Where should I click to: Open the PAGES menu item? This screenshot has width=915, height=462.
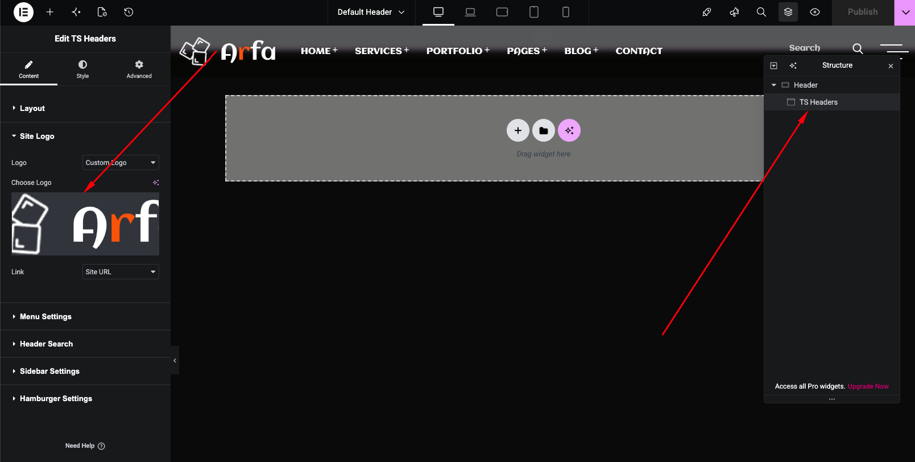[527, 51]
